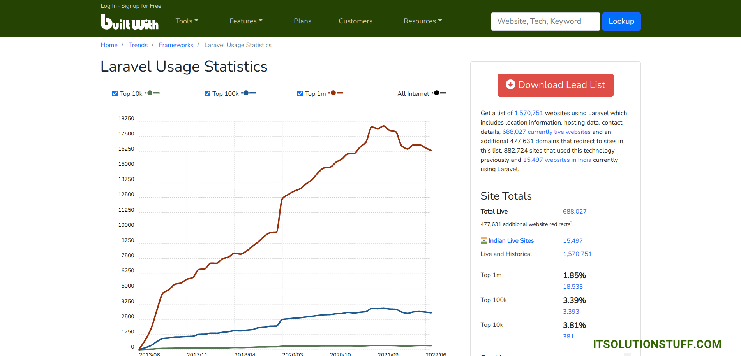
Task: Expand the Tools dropdown menu
Action: click(x=187, y=21)
